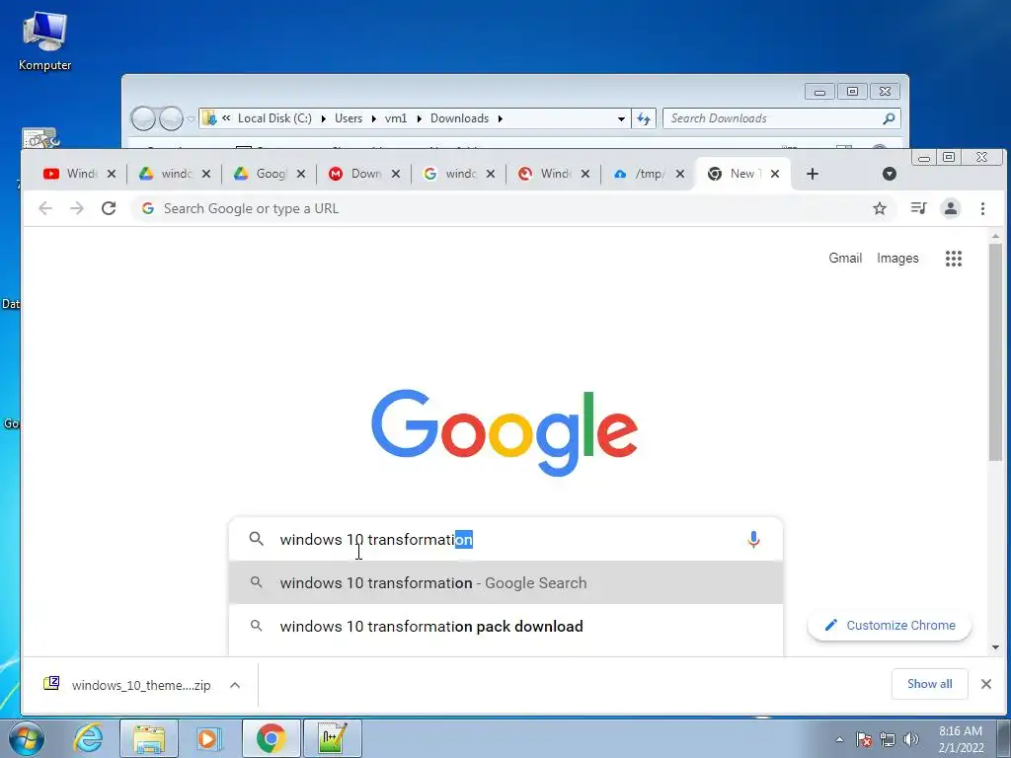Click the Images link
Image resolution: width=1011 pixels, height=758 pixels.
point(897,258)
